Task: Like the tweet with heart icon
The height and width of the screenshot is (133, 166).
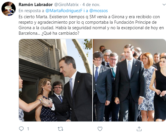Action: (100, 129)
